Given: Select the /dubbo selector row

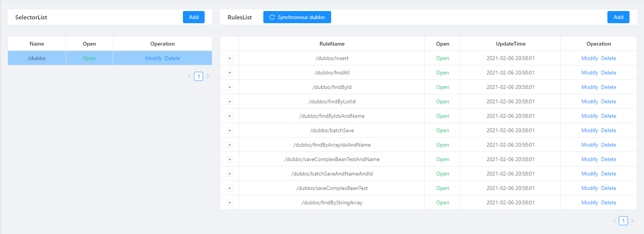Looking at the screenshot, I should coord(37,58).
